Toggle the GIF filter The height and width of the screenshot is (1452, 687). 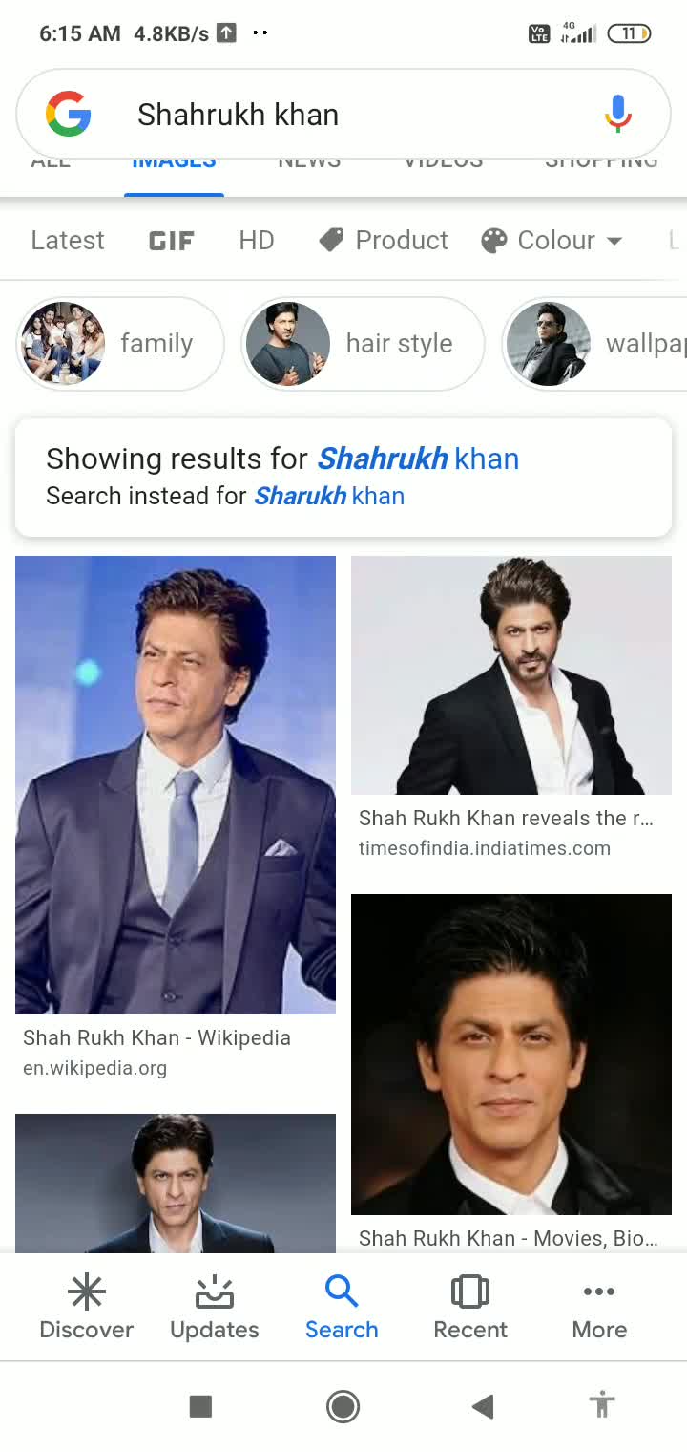tap(172, 240)
